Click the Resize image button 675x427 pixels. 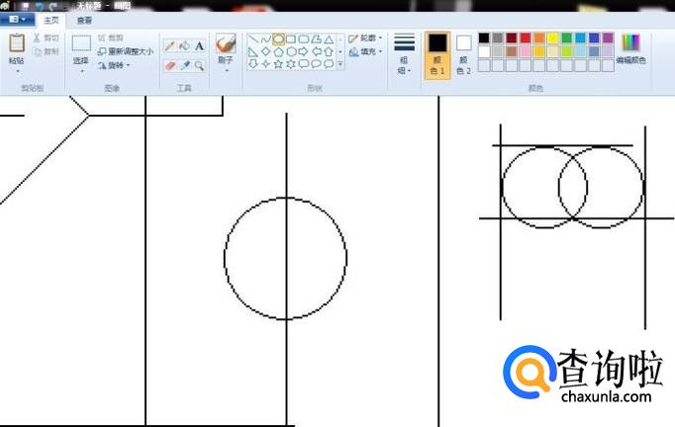pos(125,51)
